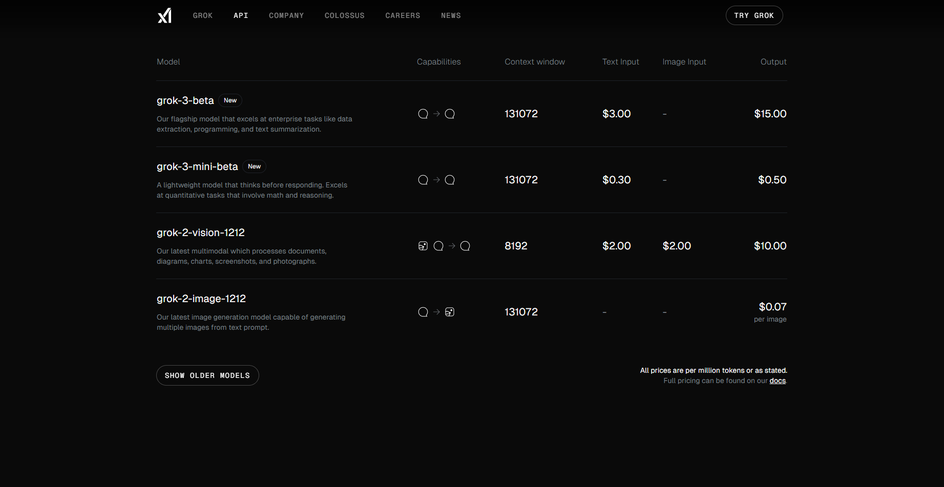Image resolution: width=944 pixels, height=487 pixels.
Task: Click the $0.30 text input price
Action: tap(617, 180)
